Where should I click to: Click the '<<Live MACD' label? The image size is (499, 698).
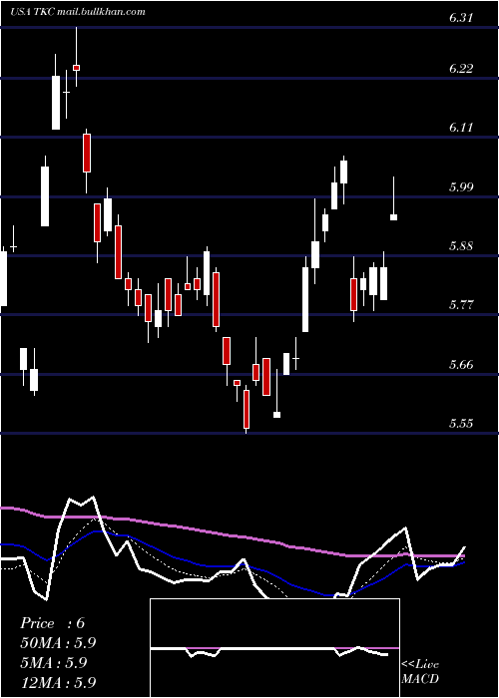pyautogui.click(x=420, y=671)
